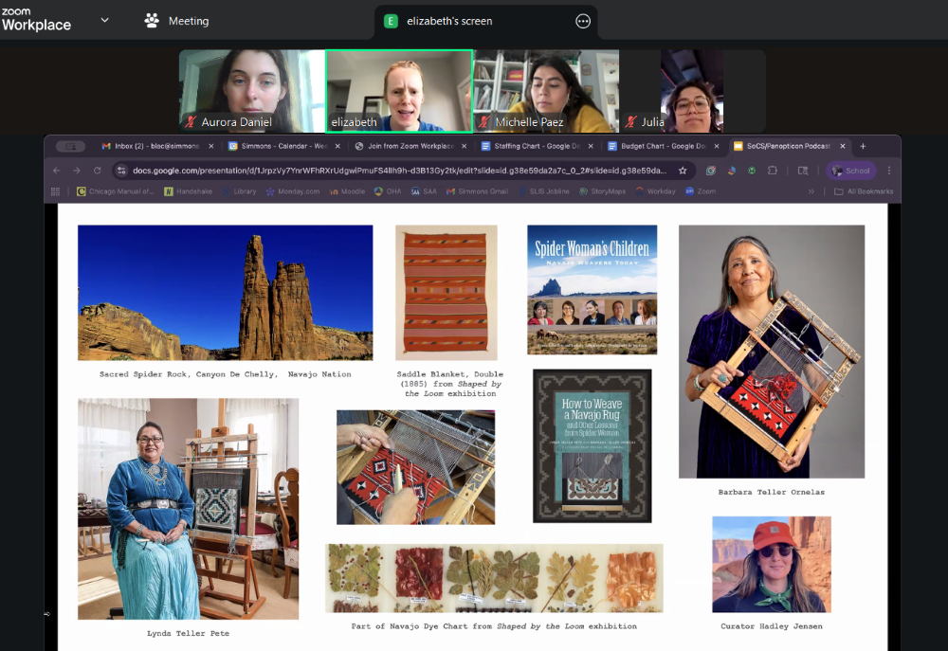Click the Meeting tab icon

tap(152, 20)
